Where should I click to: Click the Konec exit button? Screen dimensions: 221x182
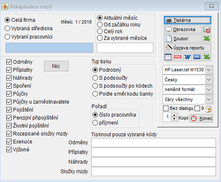coord(201,118)
